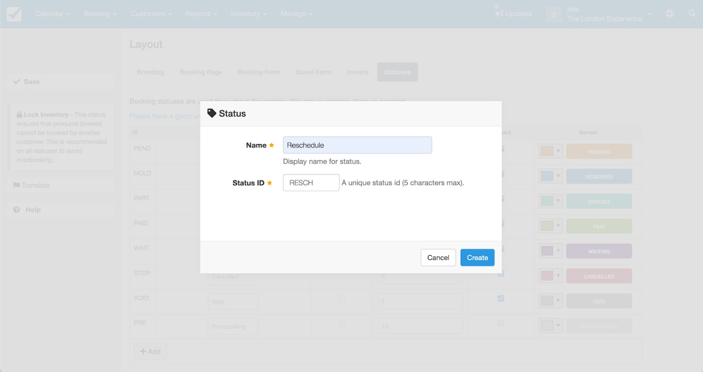Image resolution: width=703 pixels, height=372 pixels.
Task: Open the PEND row color picker
Action: click(551, 151)
